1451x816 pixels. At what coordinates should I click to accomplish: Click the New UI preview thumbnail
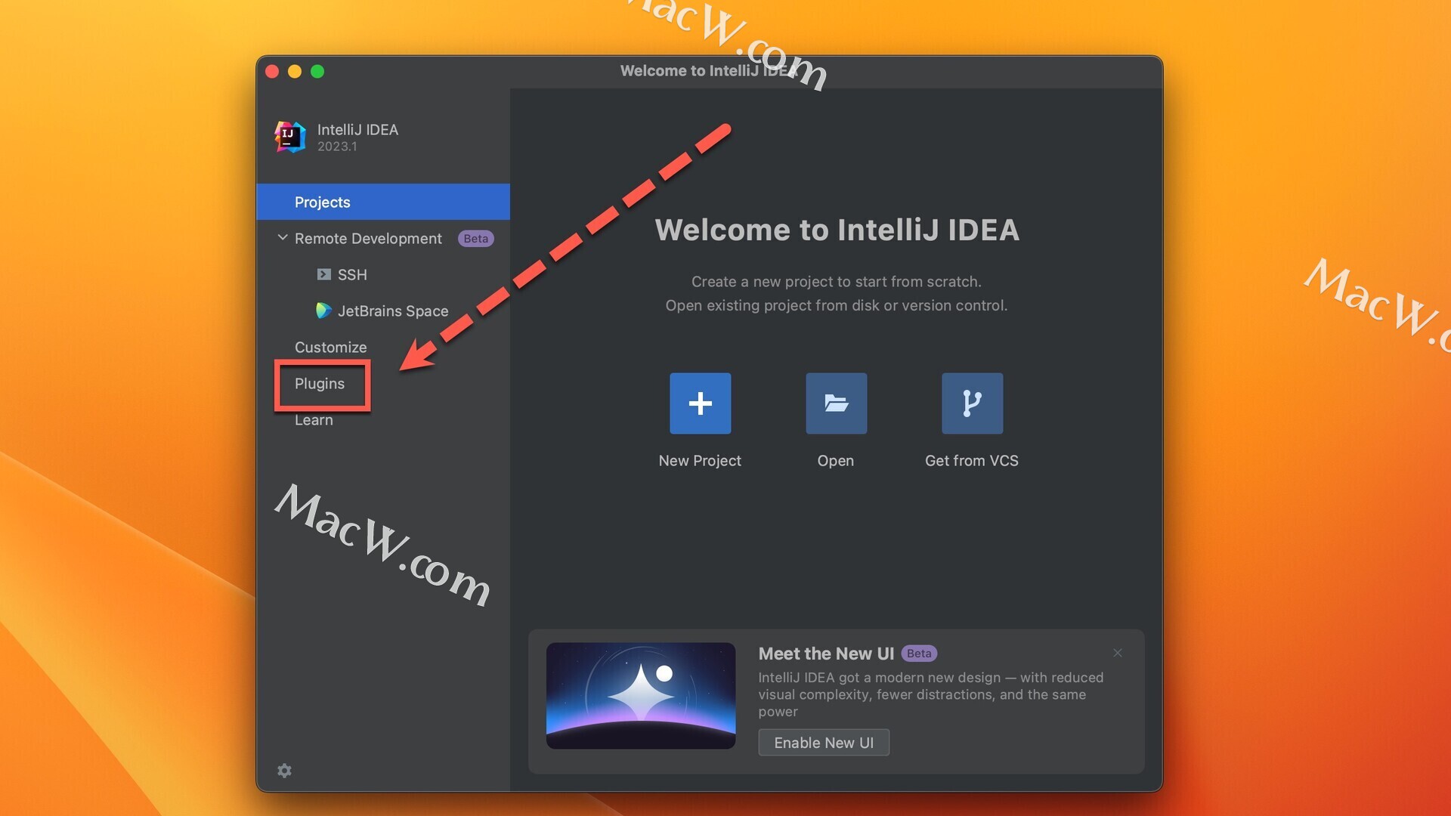click(x=641, y=696)
